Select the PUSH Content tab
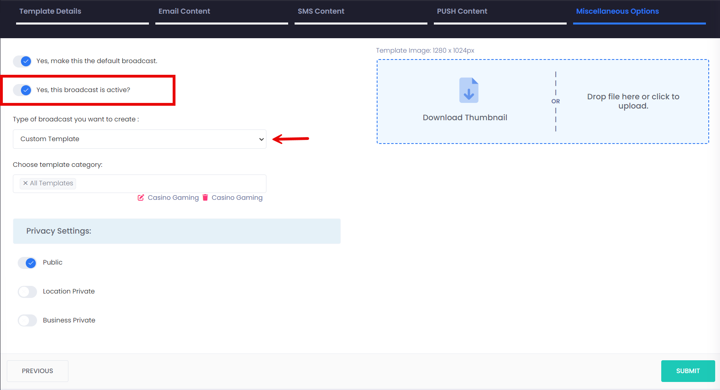Screen dimensions: 720x390 click(x=462, y=11)
